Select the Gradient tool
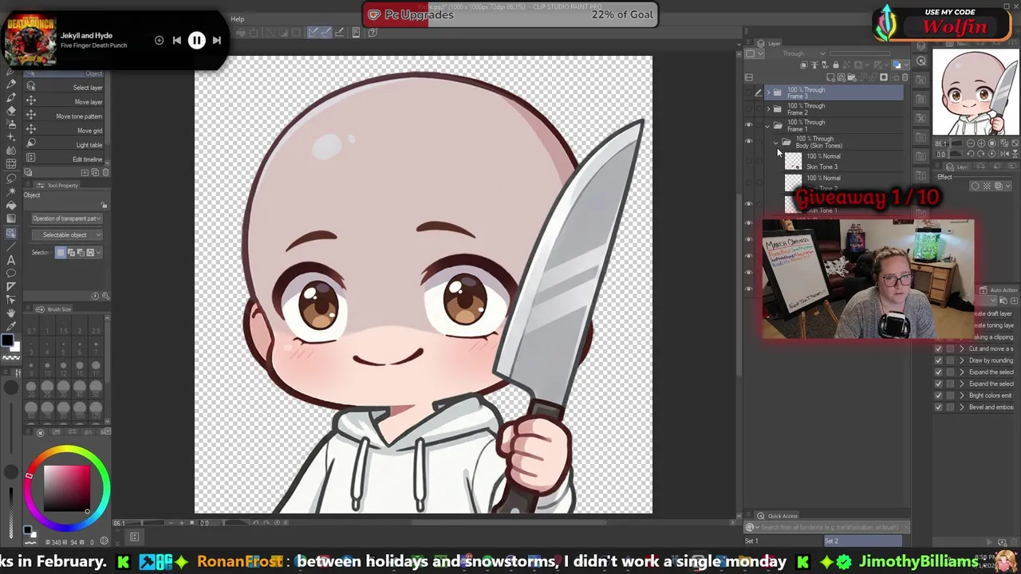Viewport: 1021px width, 574px height. pos(11,218)
